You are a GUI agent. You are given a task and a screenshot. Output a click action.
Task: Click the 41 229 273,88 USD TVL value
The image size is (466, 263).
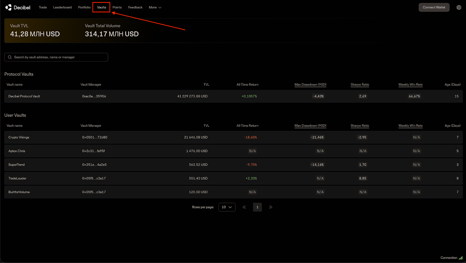(193, 96)
